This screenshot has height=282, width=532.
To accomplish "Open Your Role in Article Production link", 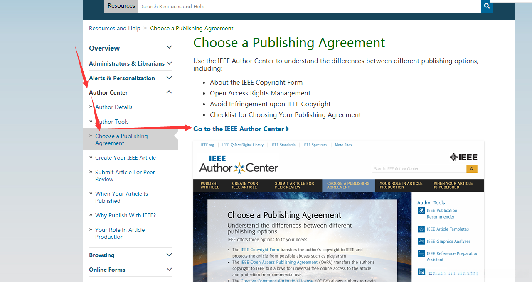I will 120,233.
